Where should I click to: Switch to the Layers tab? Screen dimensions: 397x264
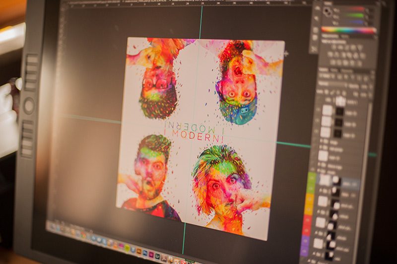324,69
